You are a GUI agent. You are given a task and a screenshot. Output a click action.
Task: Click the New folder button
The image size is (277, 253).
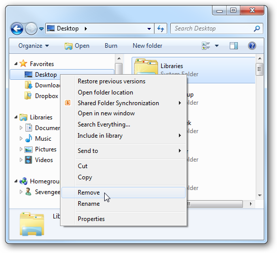pos(147,46)
